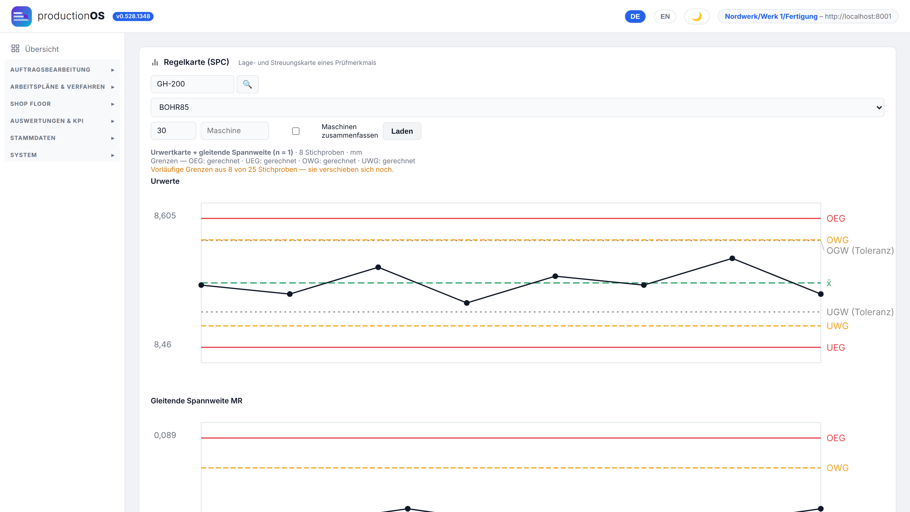Click the UGW (Toleranz) label
This screenshot has height=512, width=910.
coord(860,312)
